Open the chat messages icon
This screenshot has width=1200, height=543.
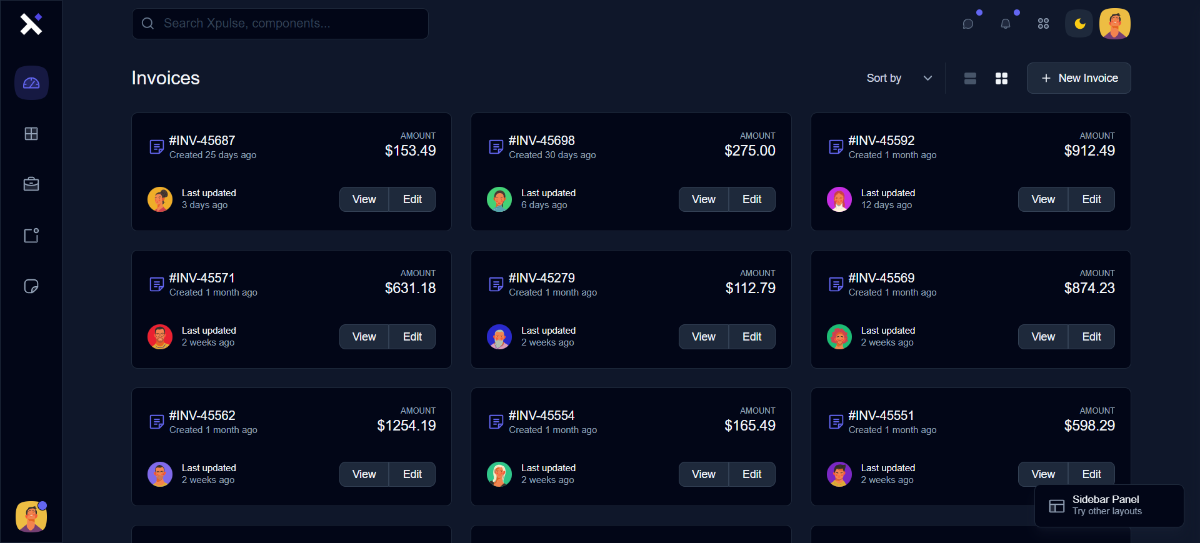(968, 24)
